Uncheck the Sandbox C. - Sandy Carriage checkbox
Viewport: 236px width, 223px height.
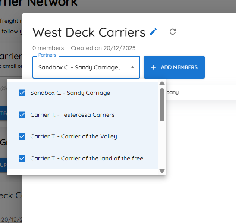pos(22,93)
